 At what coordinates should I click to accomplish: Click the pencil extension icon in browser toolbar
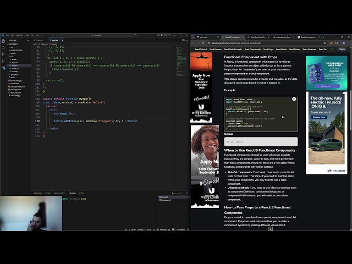tap(331, 43)
